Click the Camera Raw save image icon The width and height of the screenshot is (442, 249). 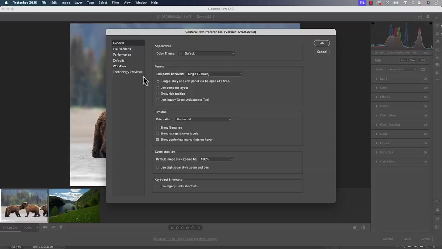click(420, 17)
